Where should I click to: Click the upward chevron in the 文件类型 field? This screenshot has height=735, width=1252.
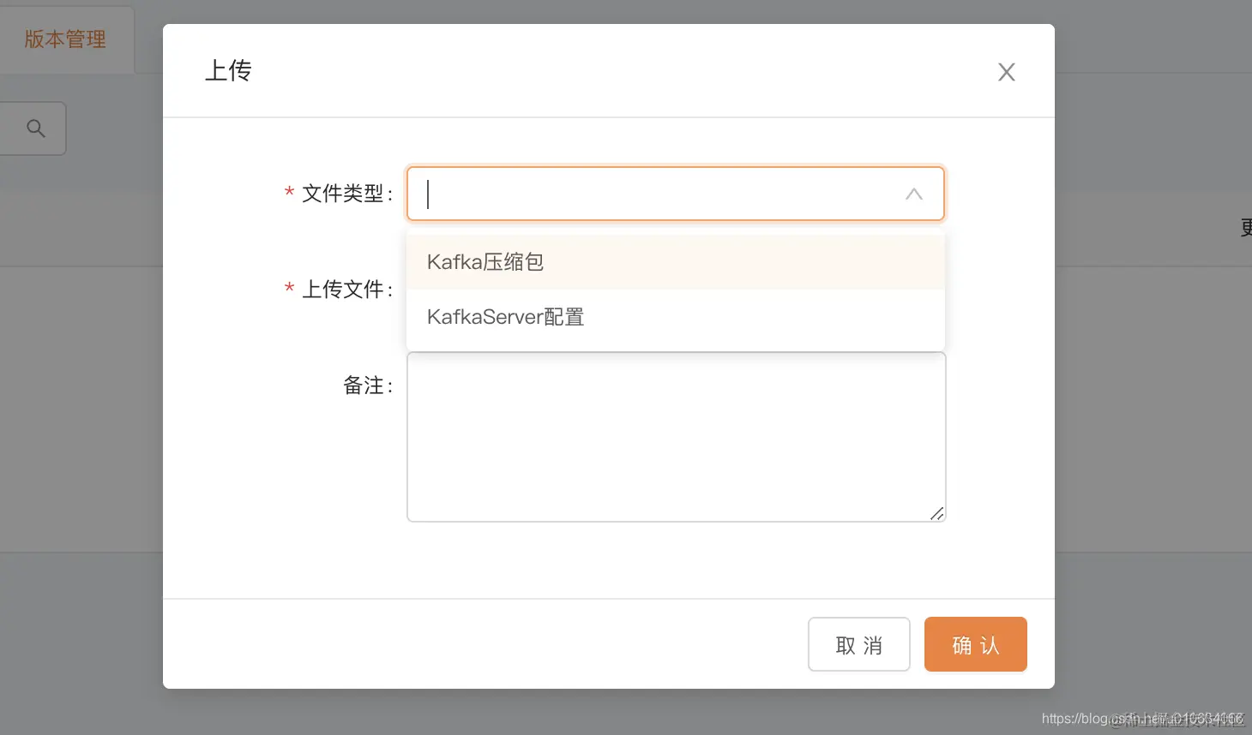point(913,194)
